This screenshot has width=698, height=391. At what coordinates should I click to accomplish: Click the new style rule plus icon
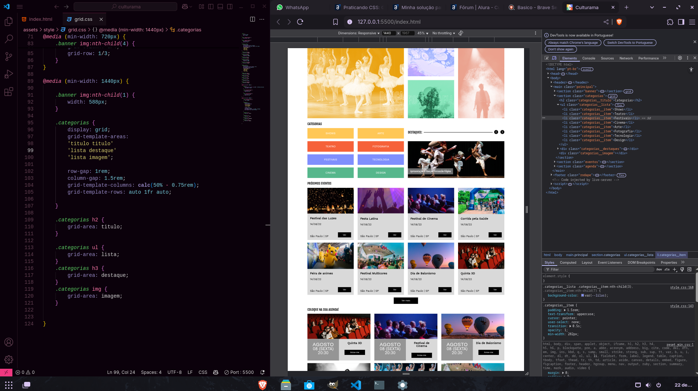pyautogui.click(x=675, y=270)
